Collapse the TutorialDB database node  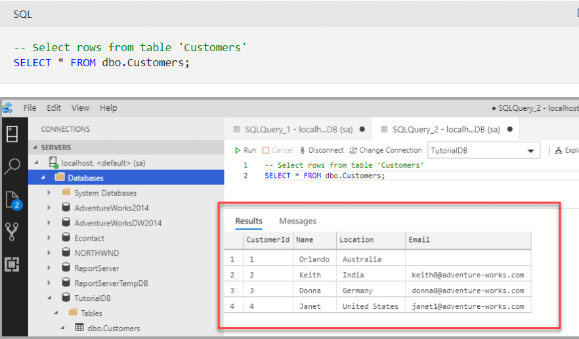point(49,298)
